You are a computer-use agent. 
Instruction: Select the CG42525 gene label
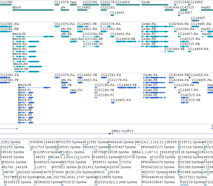click(187, 7)
